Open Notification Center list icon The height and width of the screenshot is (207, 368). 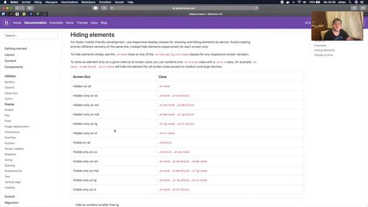click(362, 2)
